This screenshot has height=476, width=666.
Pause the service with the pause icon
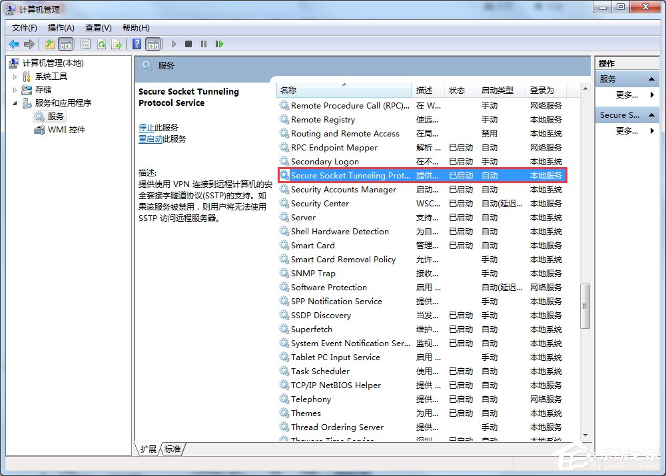(x=204, y=43)
